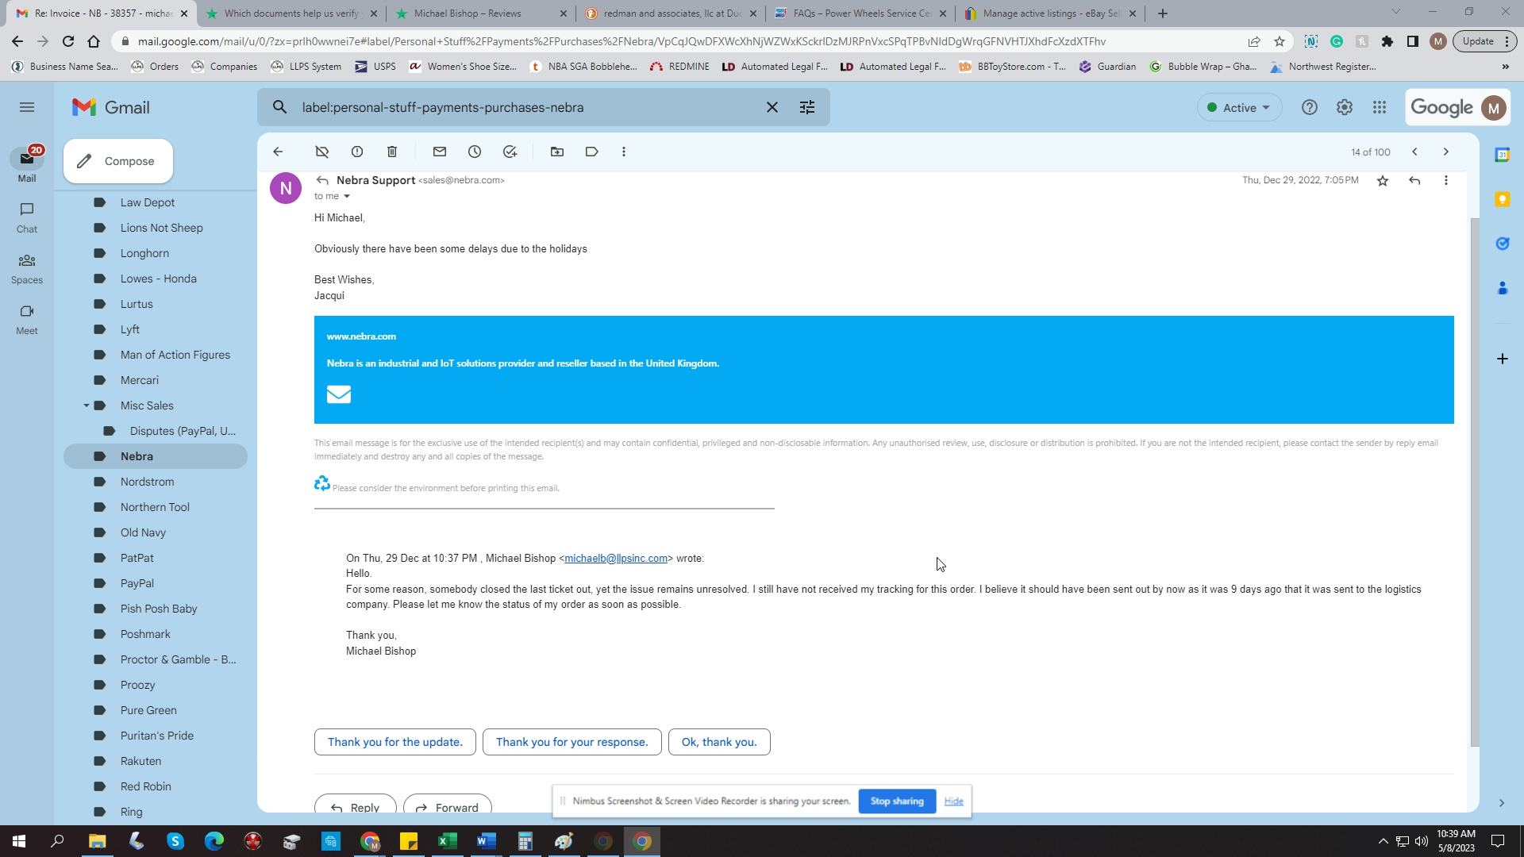Expand the 'to me' recipient details
The width and height of the screenshot is (1524, 857).
[346, 197]
